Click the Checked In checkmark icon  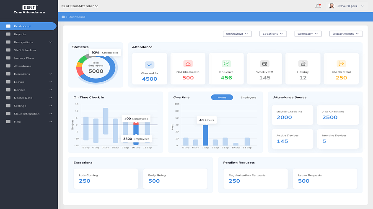tap(150, 64)
